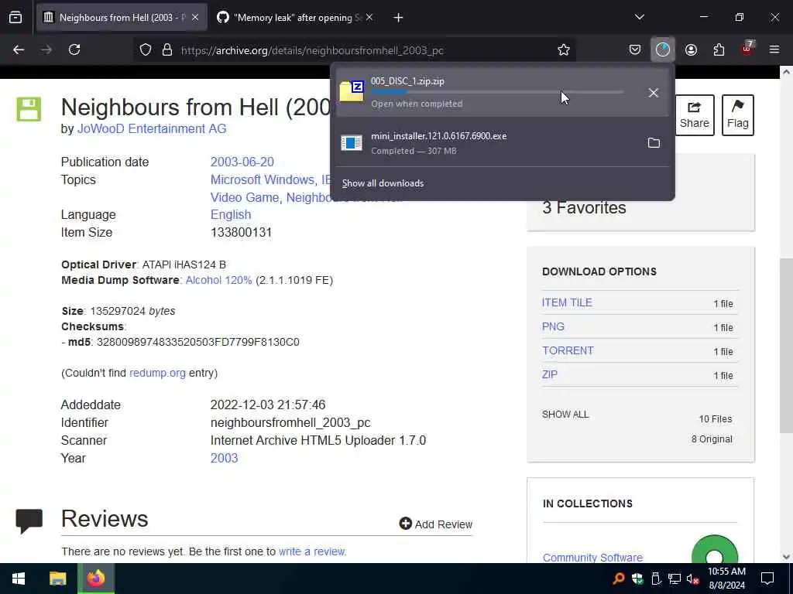Viewport: 793px width, 594px height.
Task: Click the uBlock Origin extension icon
Action: (747, 49)
